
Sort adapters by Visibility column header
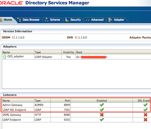point(68,52)
